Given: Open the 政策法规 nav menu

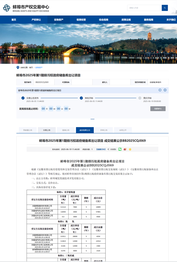Looking at the screenshot, I should point(126,20).
